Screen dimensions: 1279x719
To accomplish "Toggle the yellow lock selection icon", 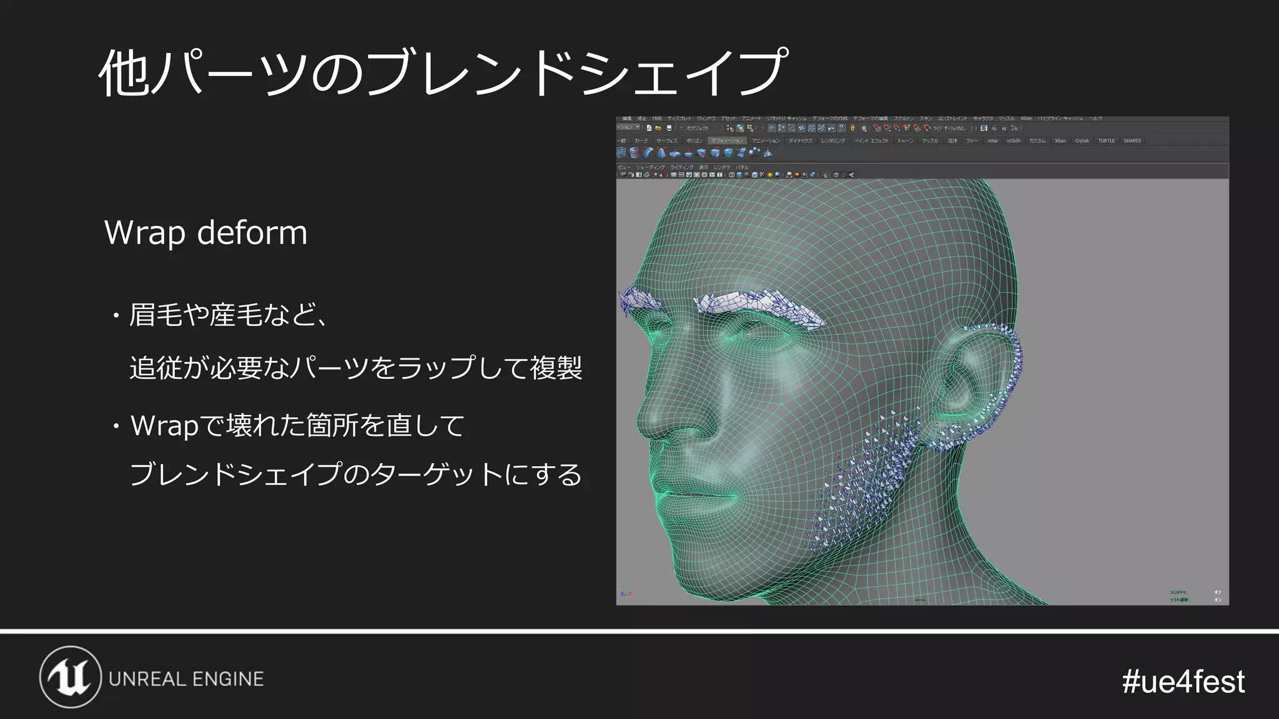I will pos(852,128).
